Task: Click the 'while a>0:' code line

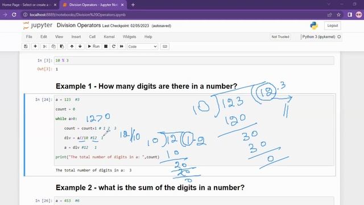Action: (x=66, y=118)
